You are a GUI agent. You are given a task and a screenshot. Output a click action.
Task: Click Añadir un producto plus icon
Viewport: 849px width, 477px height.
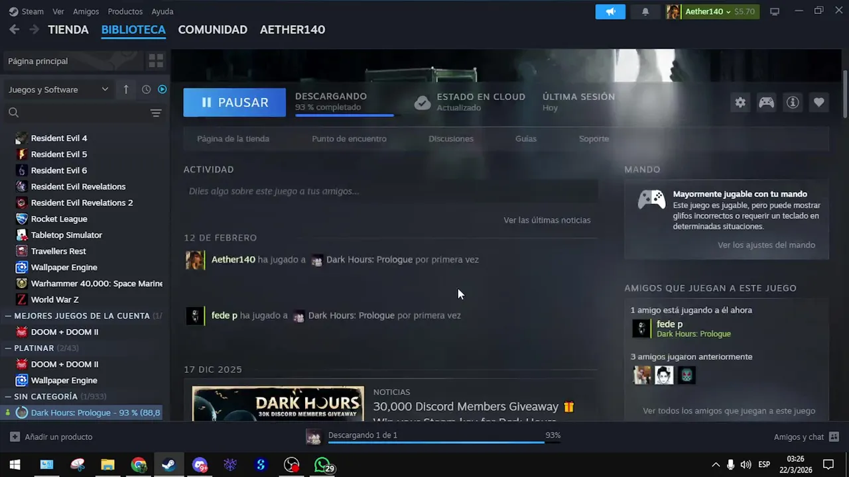(x=15, y=437)
